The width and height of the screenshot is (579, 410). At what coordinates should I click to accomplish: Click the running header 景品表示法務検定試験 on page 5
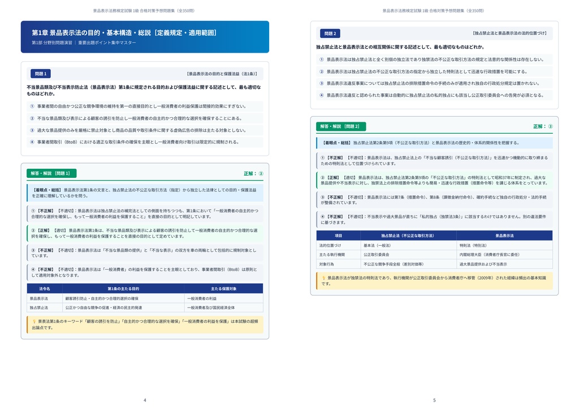434,11
